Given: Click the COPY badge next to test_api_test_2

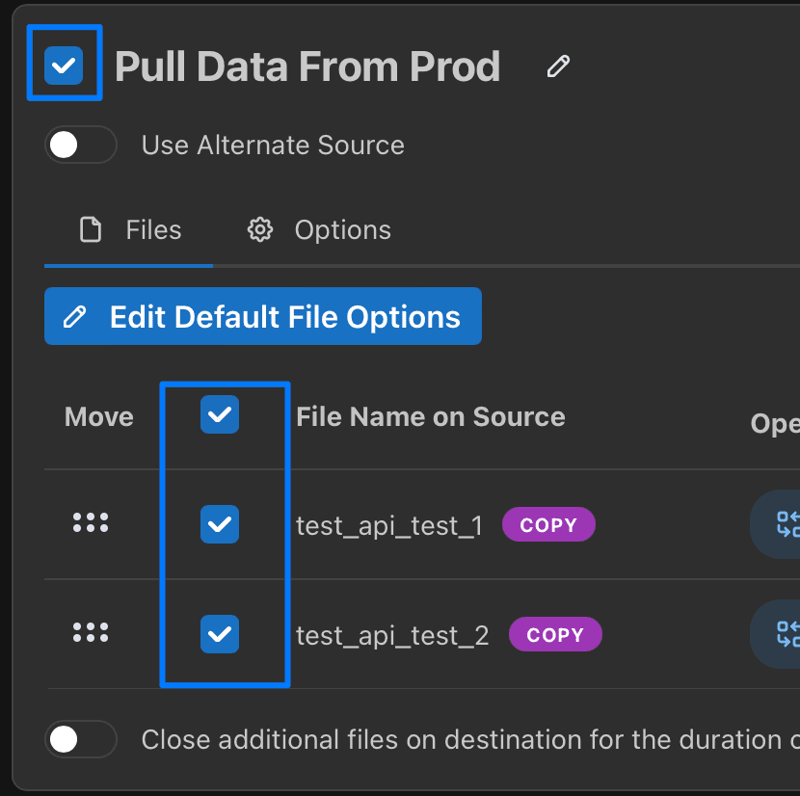Looking at the screenshot, I should pos(555,635).
